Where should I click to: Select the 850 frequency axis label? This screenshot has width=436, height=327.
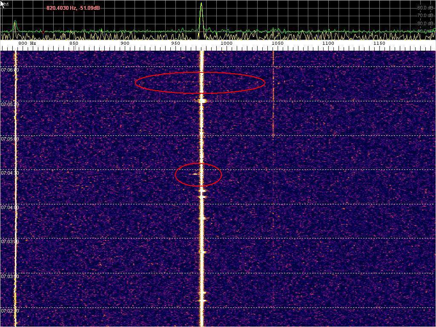[74, 43]
